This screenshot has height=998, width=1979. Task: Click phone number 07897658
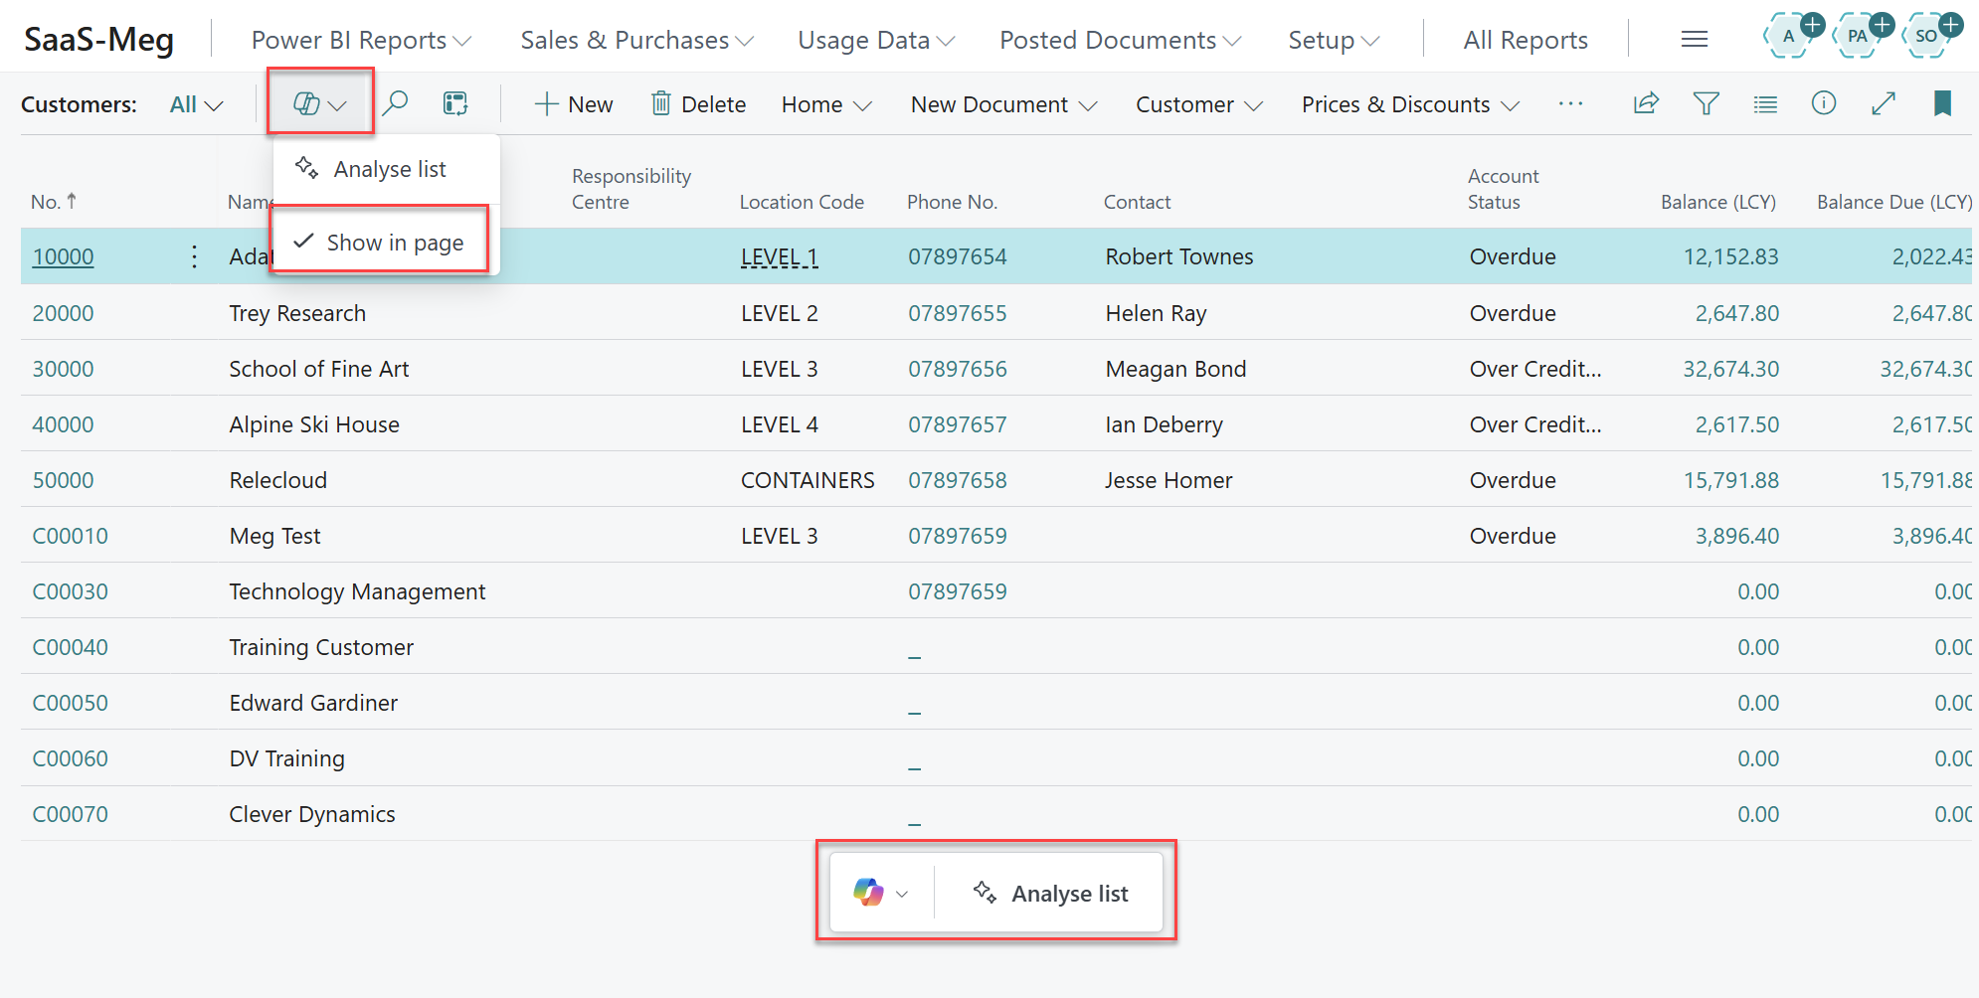click(957, 480)
